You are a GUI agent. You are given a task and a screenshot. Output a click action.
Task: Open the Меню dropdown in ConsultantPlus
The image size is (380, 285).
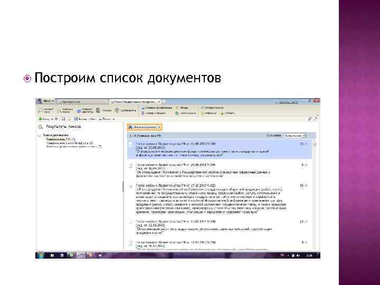click(48, 101)
